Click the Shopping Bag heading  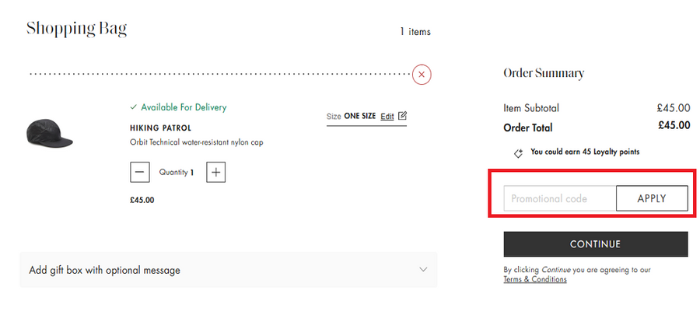[76, 30]
